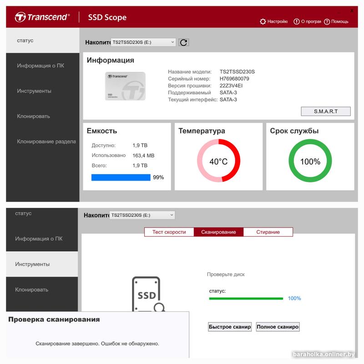Viewport: 364px width, 364px height.
Task: Click the refresh drive list icon
Action: click(184, 42)
